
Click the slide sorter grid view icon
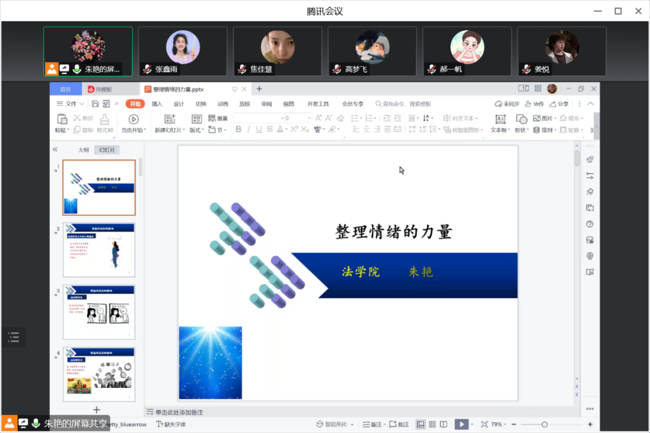tap(432, 425)
